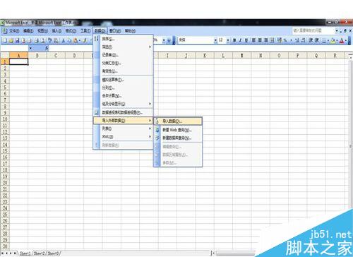The image size is (353, 257).
Task: Click the fx insert function icon
Action: pos(47,48)
